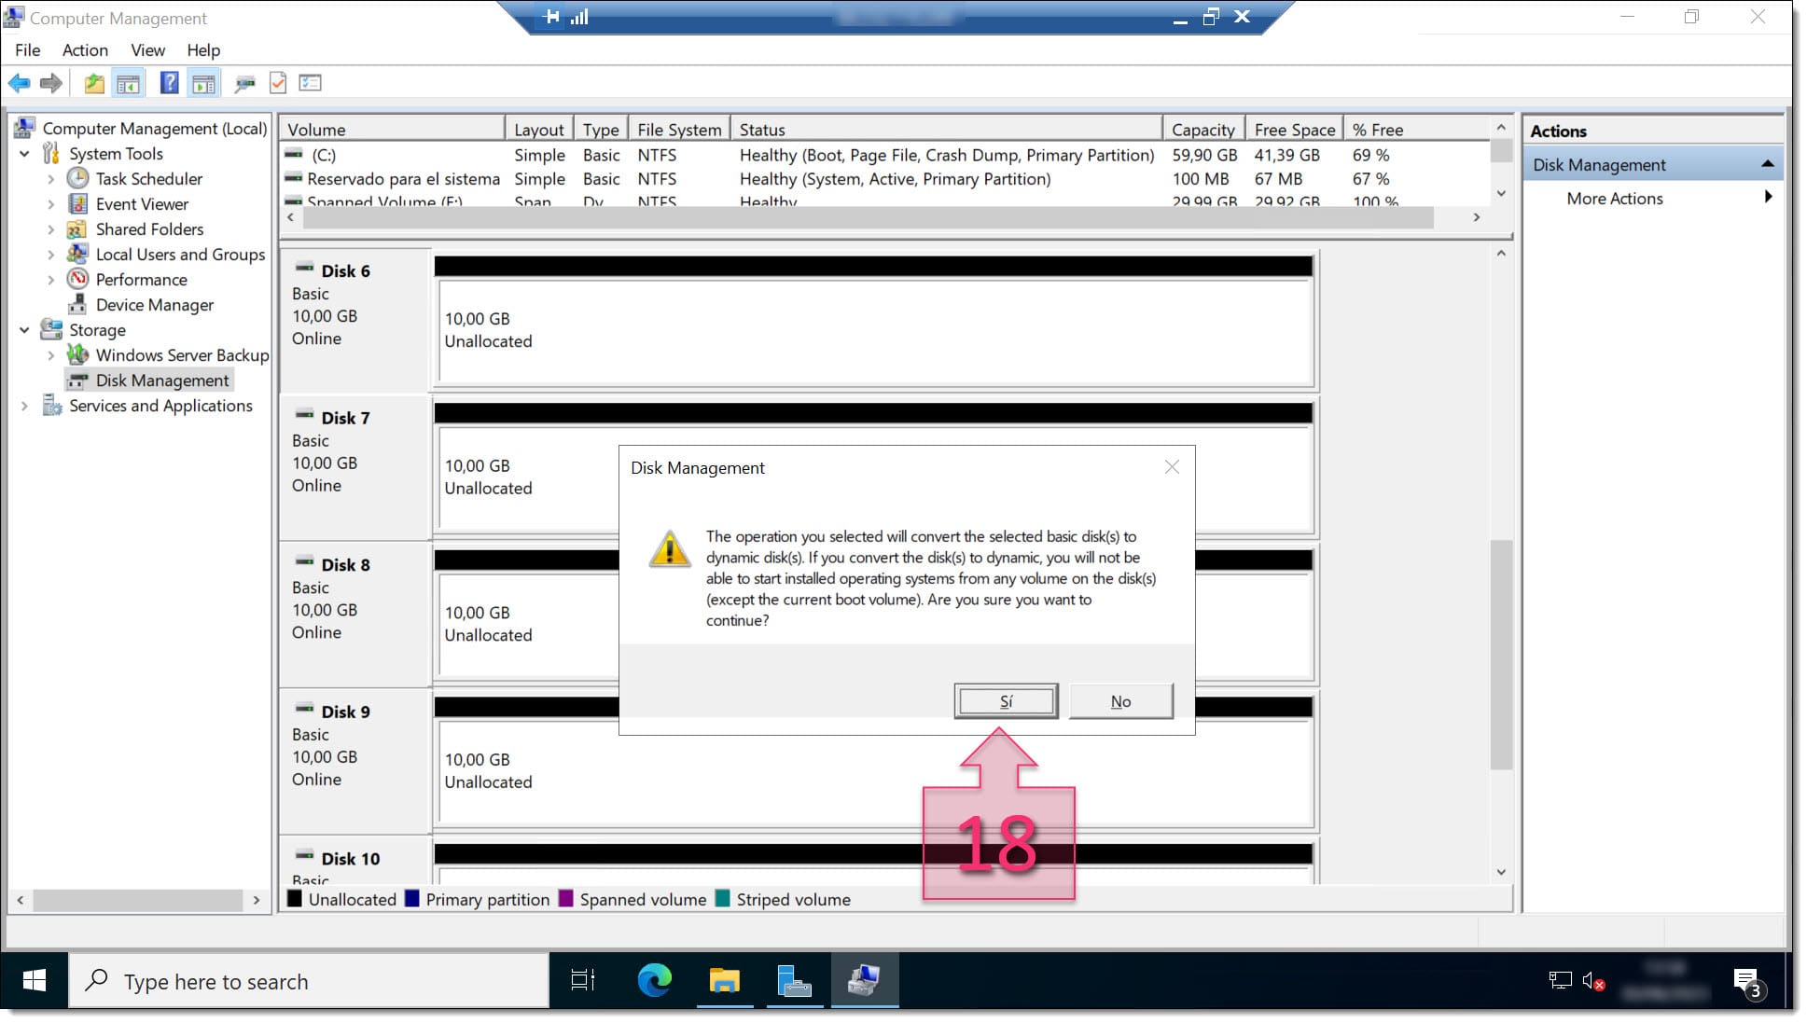Select Disk Management in tree

tap(161, 380)
